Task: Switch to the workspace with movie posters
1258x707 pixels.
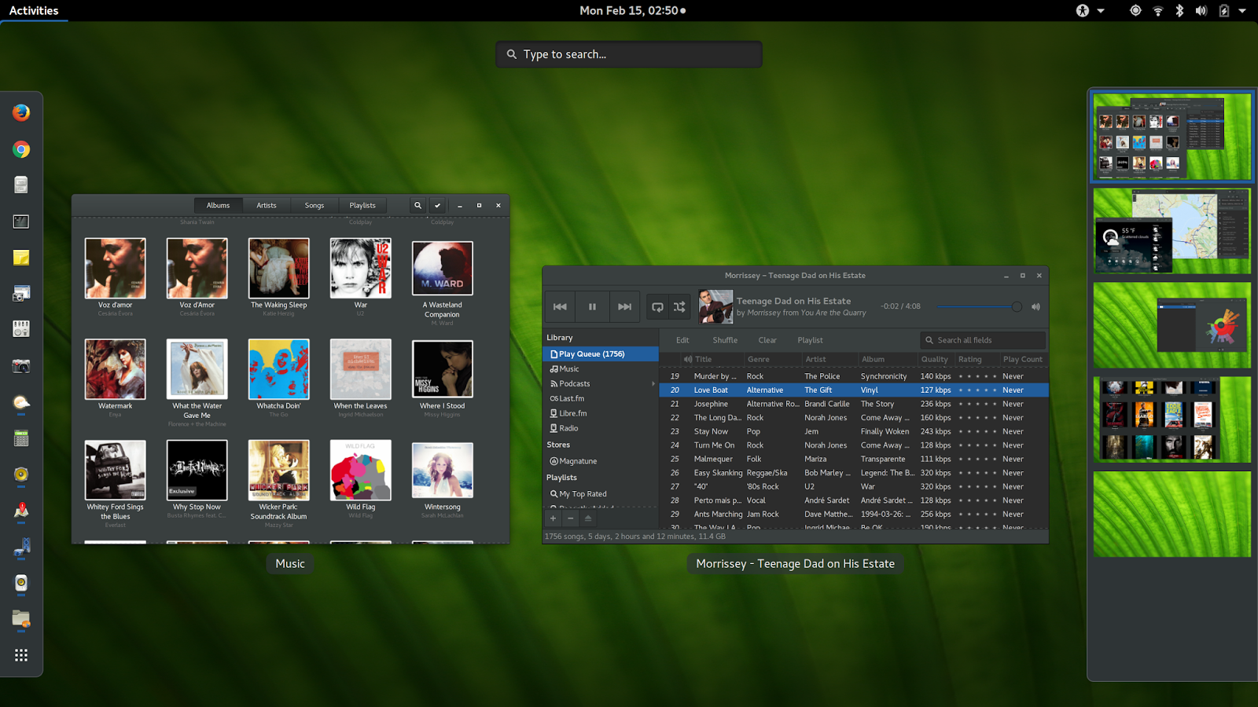Action: point(1172,419)
